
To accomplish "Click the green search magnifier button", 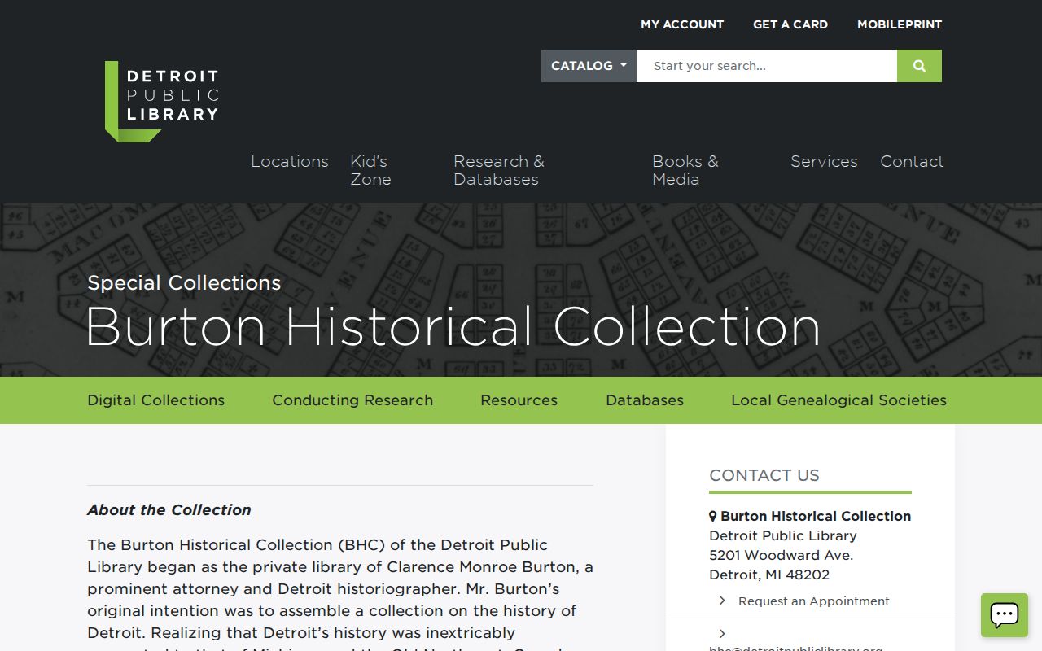I will click(919, 66).
